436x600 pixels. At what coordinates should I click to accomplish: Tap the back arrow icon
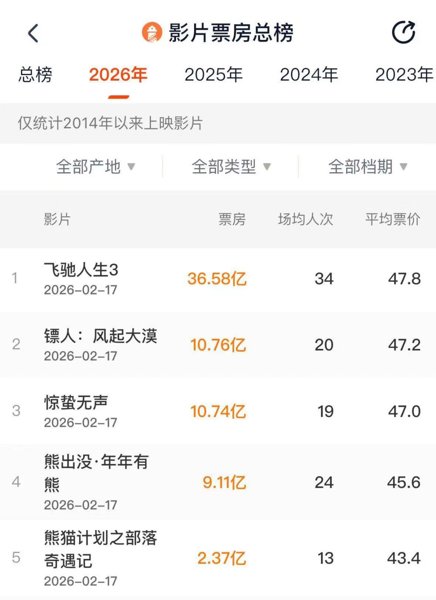pos(34,33)
